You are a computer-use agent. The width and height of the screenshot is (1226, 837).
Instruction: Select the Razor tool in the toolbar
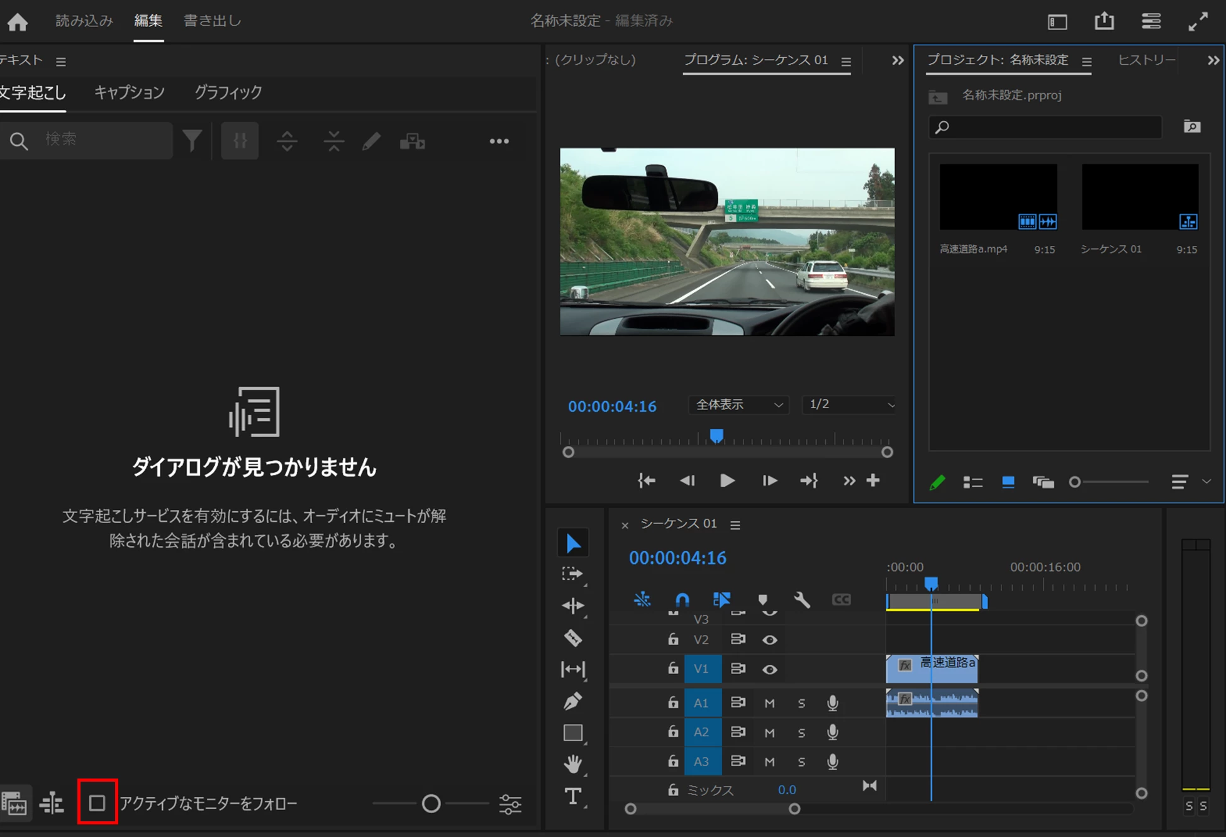click(x=572, y=638)
